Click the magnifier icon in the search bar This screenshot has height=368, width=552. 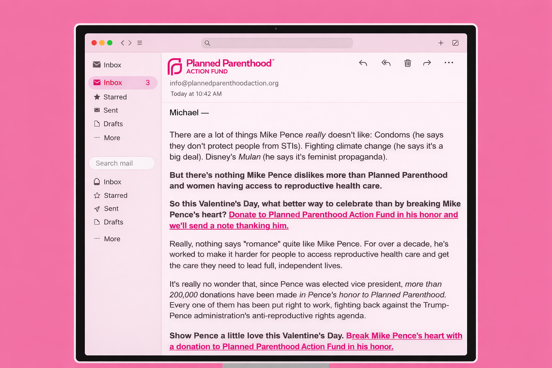(207, 43)
